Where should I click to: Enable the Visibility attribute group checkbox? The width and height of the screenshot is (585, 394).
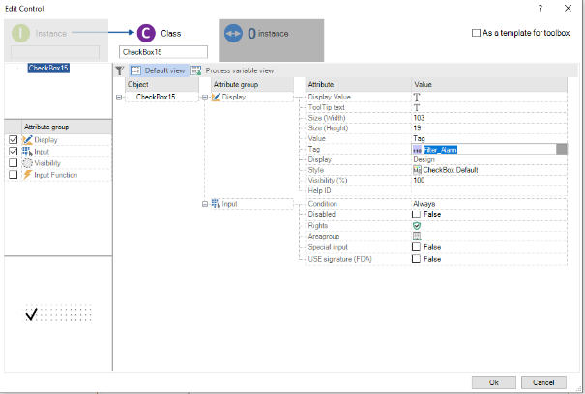(x=14, y=163)
